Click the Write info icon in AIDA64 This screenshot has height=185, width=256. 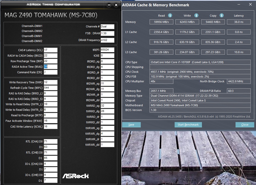[196, 15]
